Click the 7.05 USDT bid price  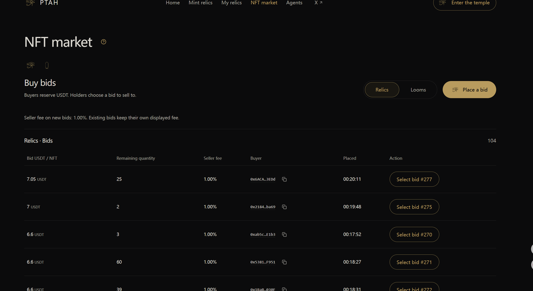click(x=37, y=179)
